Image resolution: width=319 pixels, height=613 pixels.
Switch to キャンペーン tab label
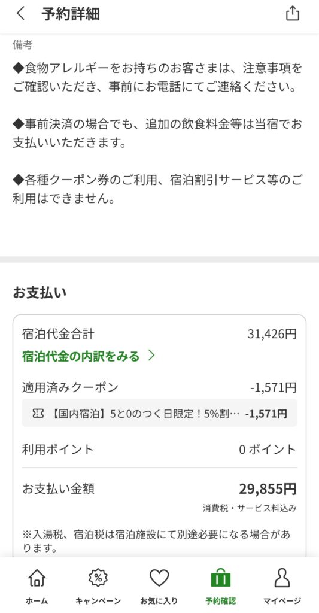pos(98,601)
